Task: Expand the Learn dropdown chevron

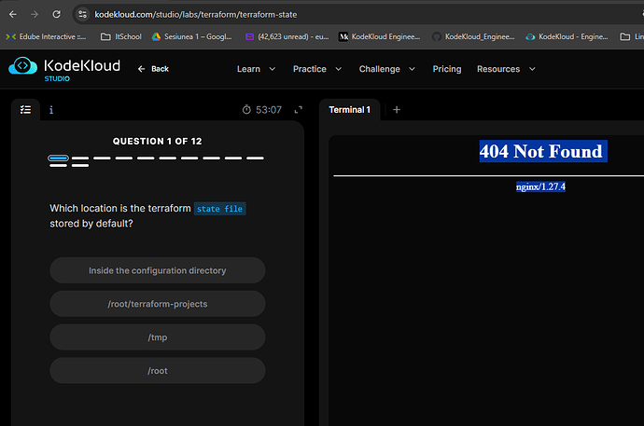Action: (x=272, y=69)
